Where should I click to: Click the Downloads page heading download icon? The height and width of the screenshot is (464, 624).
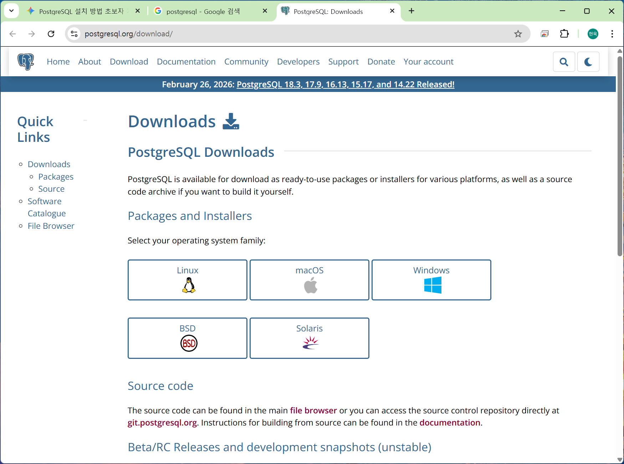(231, 121)
